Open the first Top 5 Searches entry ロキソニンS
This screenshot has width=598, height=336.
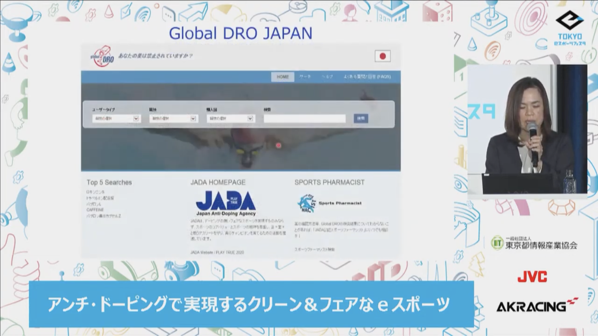pyautogui.click(x=95, y=192)
